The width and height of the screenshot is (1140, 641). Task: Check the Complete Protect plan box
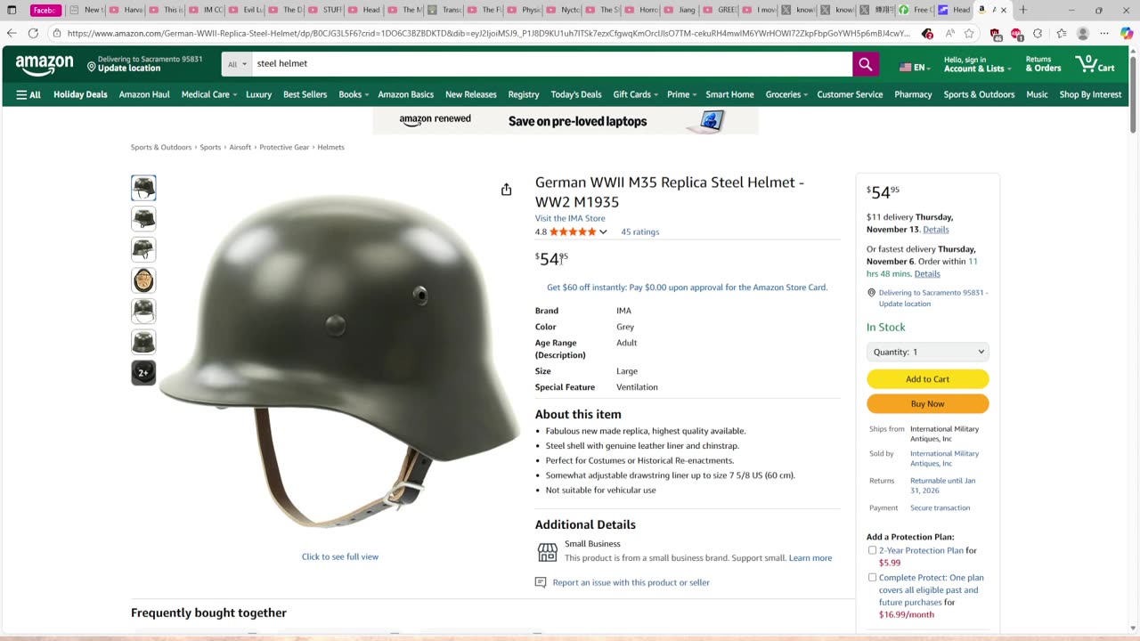point(872,578)
